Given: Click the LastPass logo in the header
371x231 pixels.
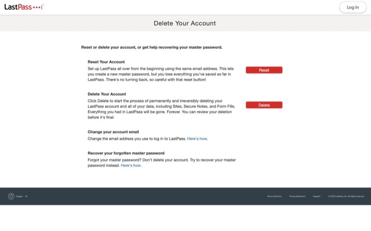Looking at the screenshot, I should click(x=24, y=7).
